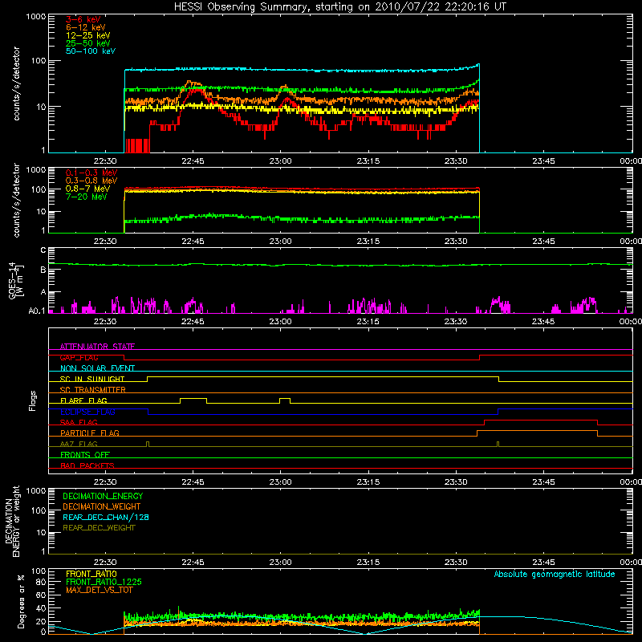This screenshot has width=642, height=642.
Task: Select the 3-6 keV legend label
Action: 83,19
